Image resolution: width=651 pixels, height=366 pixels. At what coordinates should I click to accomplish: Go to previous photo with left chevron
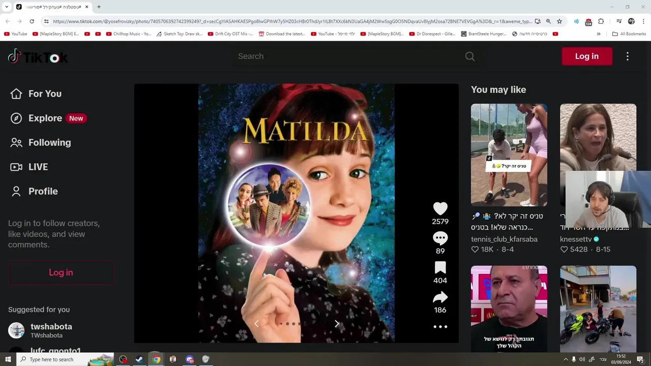click(x=256, y=323)
